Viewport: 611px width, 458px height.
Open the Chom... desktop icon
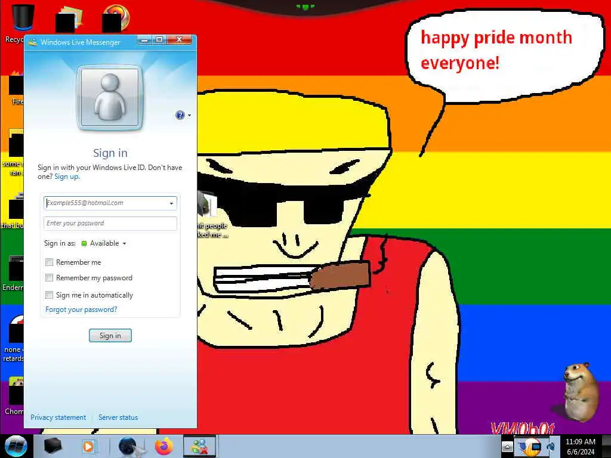[15, 395]
